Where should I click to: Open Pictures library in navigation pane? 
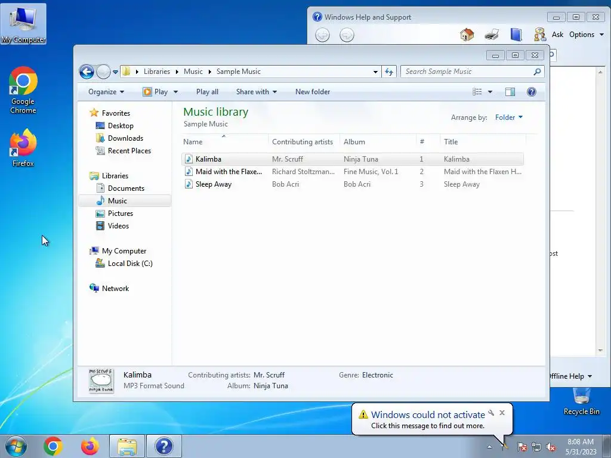[120, 213]
